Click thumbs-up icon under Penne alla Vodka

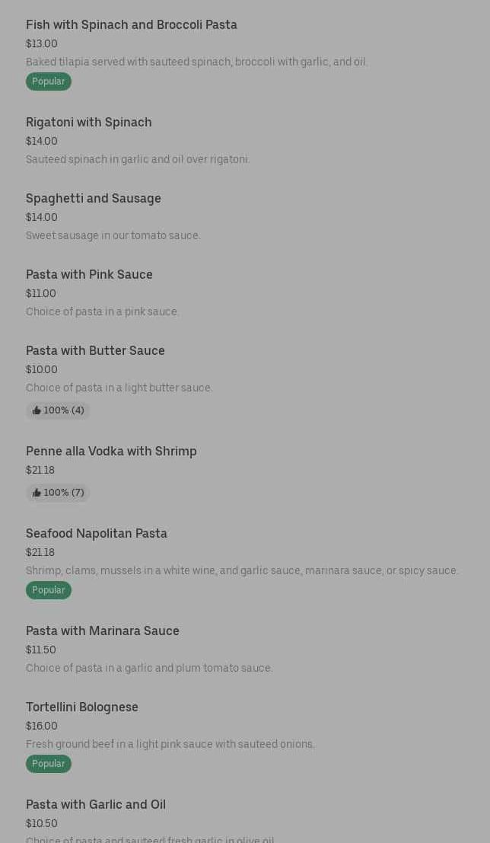[37, 493]
